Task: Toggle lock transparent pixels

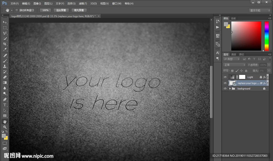Action: pos(232,71)
